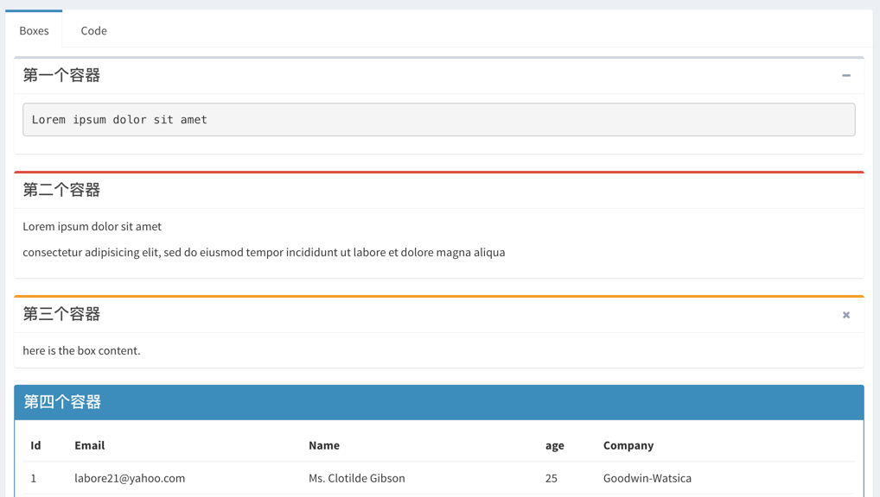Click the Id column header
880x497 pixels.
point(35,445)
